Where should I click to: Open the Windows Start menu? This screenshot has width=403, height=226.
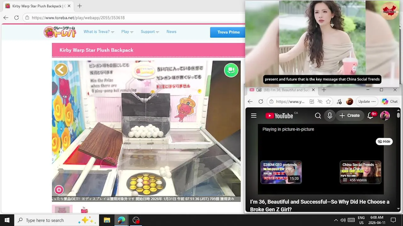(7, 220)
